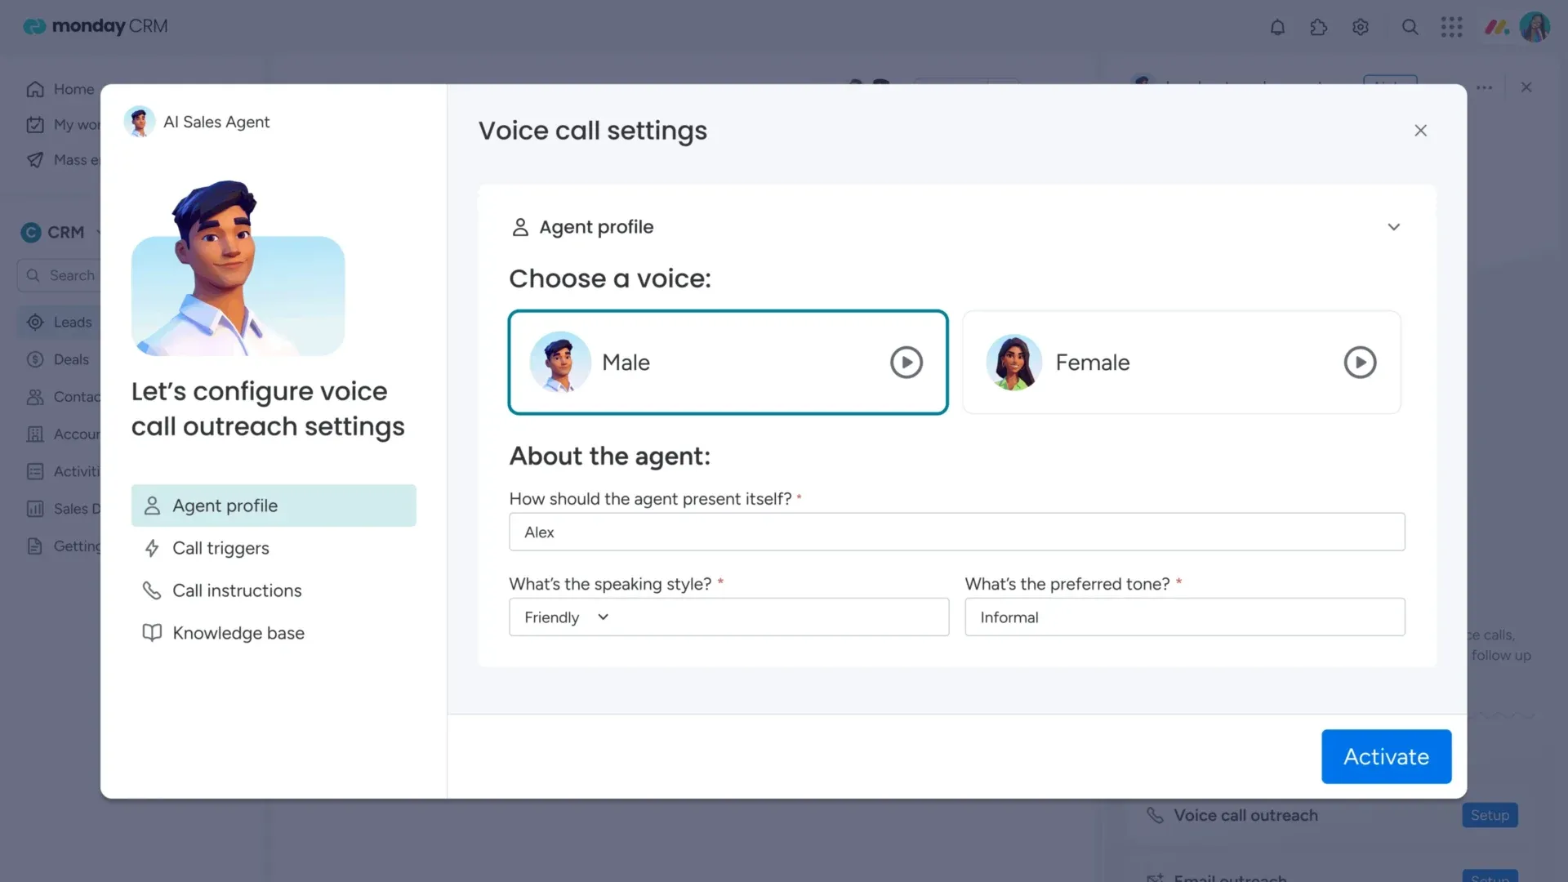1568x882 pixels.
Task: Click Setup for Voice call outreach
Action: coord(1490,815)
